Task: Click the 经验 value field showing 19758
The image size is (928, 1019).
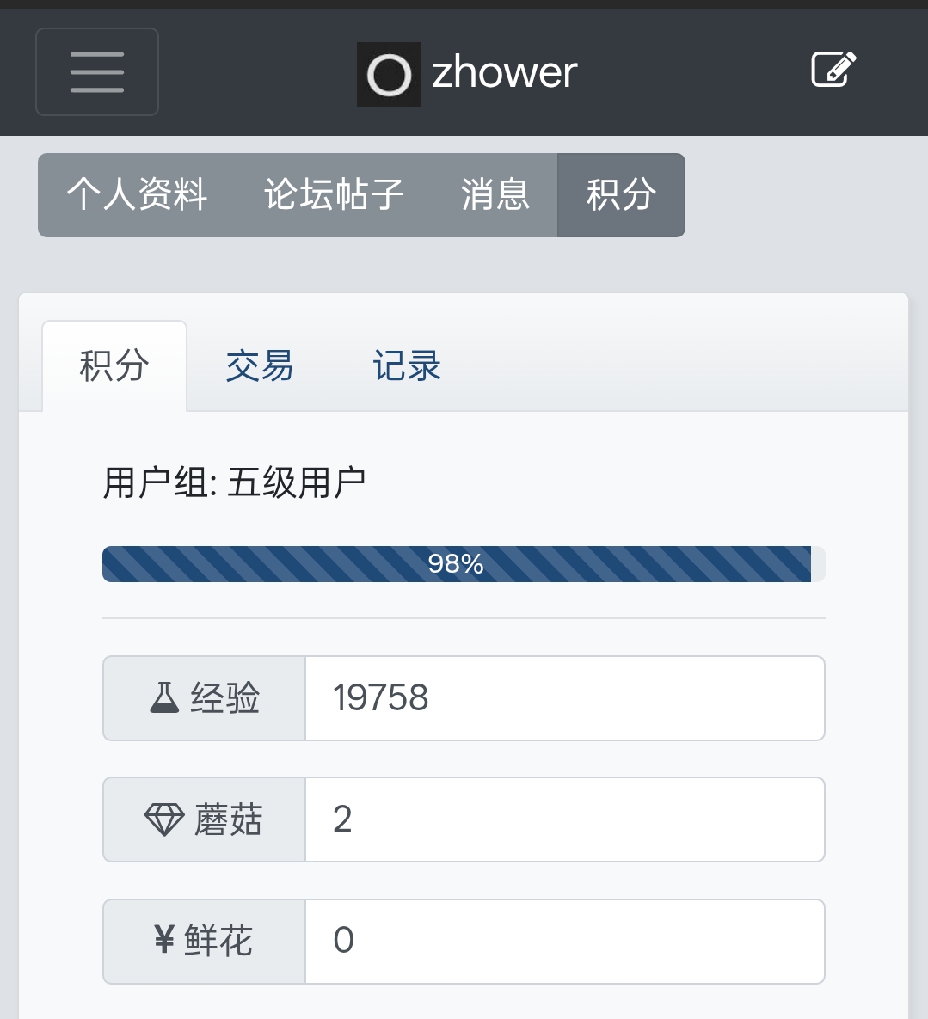Action: 564,698
